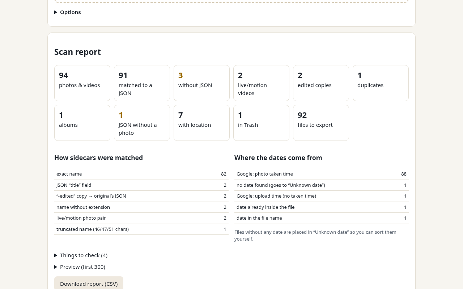Click the live/motion videos stat card

(x=261, y=83)
